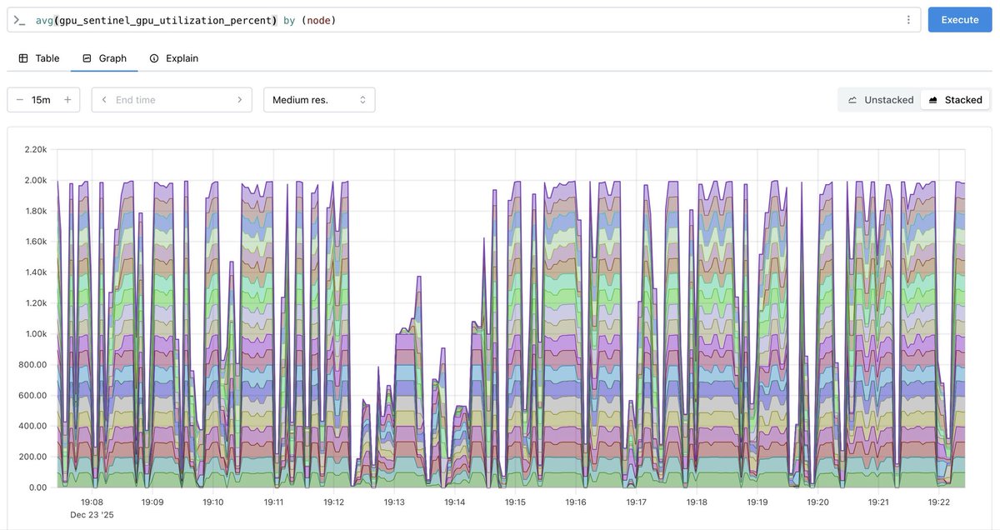
Task: Switch to the Table tab
Action: pyautogui.click(x=39, y=58)
